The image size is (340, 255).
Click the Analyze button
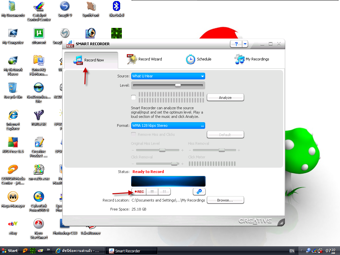coord(225,98)
